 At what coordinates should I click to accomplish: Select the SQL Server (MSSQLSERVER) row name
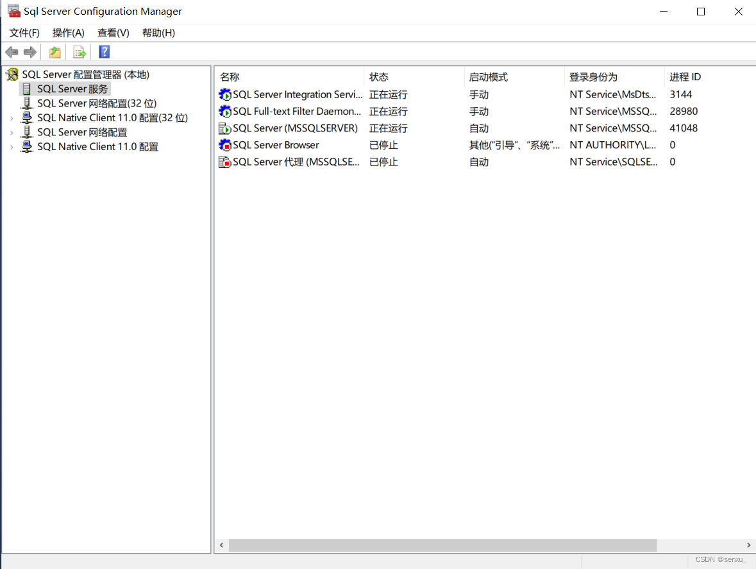pyautogui.click(x=295, y=128)
